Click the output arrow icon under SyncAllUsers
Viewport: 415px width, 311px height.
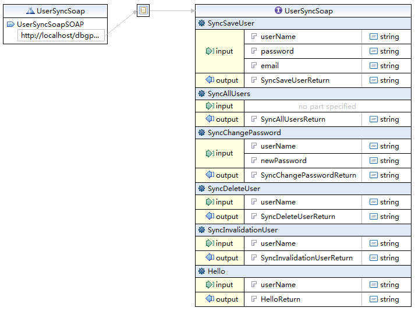pos(210,119)
